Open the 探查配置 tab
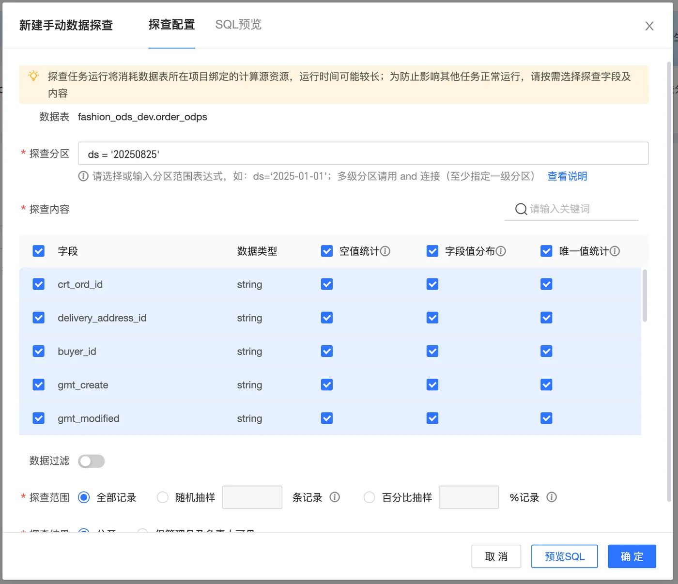Viewport: 678px width, 584px height. tap(171, 25)
